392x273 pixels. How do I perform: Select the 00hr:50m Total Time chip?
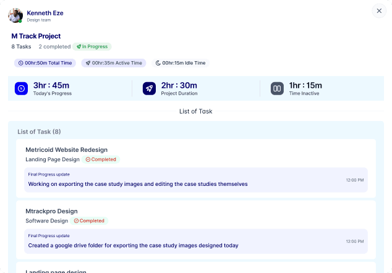pos(46,63)
